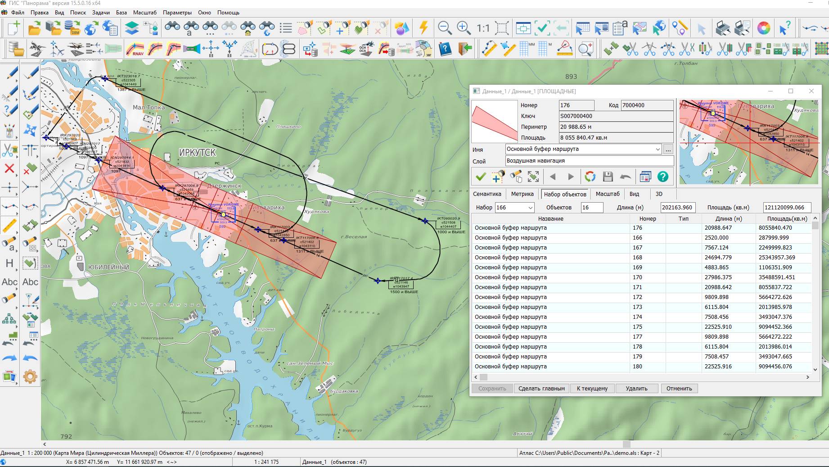Open help via teal question mark icon
Image resolution: width=829 pixels, height=467 pixels.
663,177
